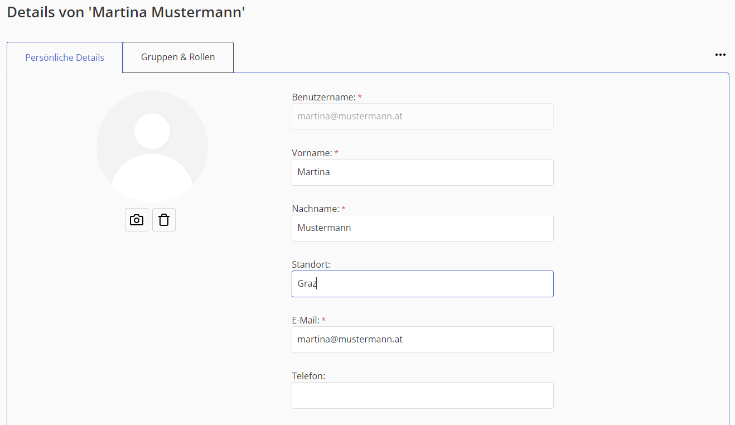Switch to the Gruppen & Rollen tab
The width and height of the screenshot is (735, 425).
pos(178,57)
